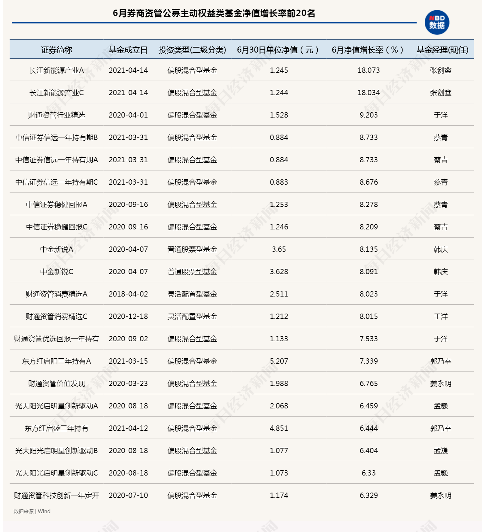Click fund name 东方红启盛三年持有
482x532 pixels.
56,428
